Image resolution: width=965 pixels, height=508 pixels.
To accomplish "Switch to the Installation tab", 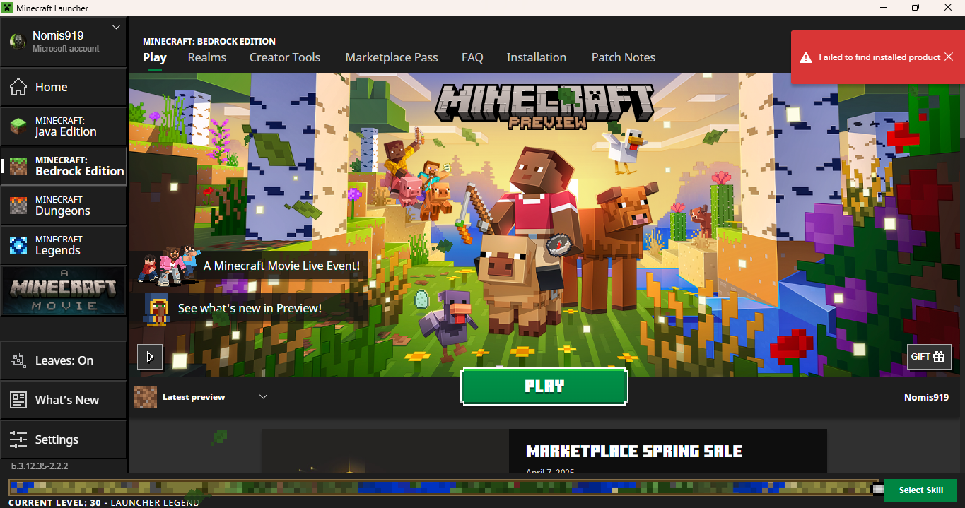I will [x=537, y=57].
